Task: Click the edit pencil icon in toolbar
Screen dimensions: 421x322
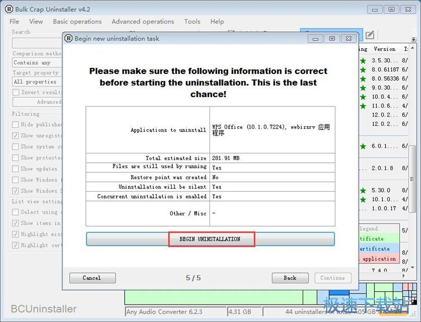Action: pyautogui.click(x=370, y=35)
